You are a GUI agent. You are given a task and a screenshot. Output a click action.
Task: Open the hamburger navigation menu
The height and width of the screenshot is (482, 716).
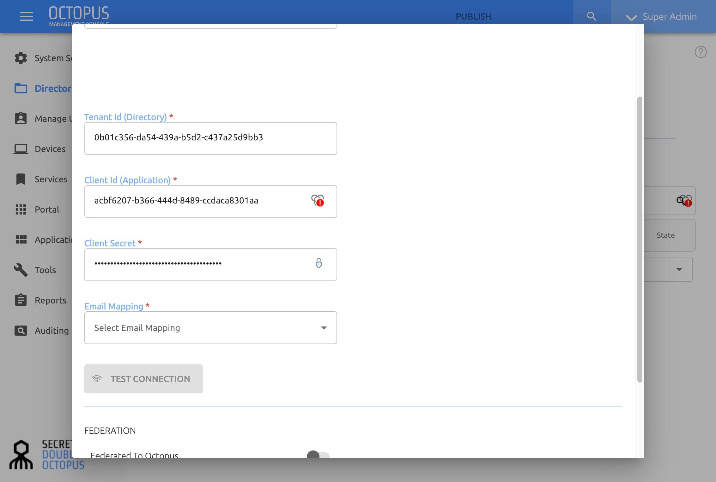(x=26, y=16)
